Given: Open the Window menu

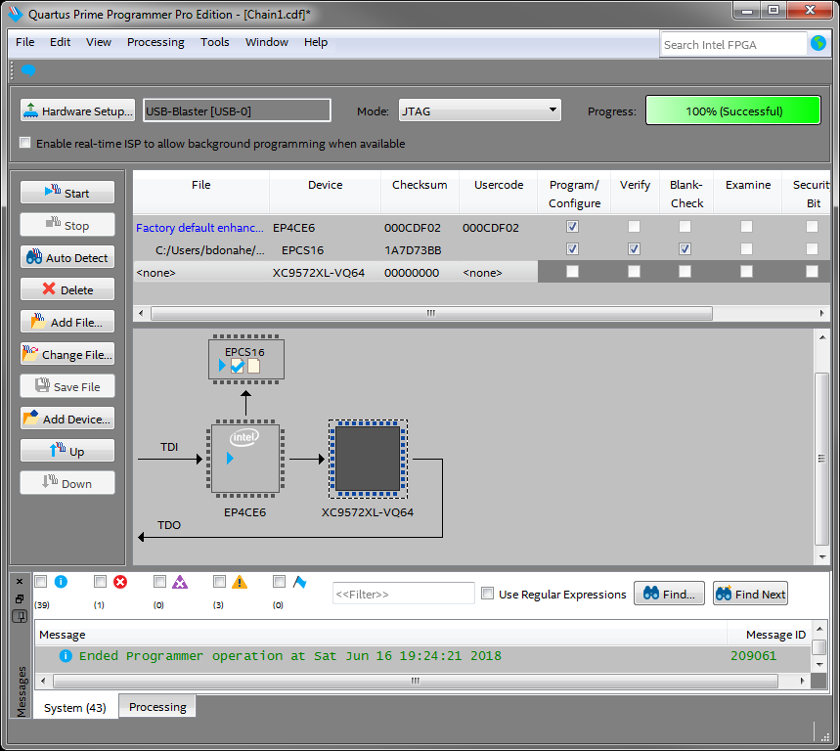Looking at the screenshot, I should tap(267, 42).
